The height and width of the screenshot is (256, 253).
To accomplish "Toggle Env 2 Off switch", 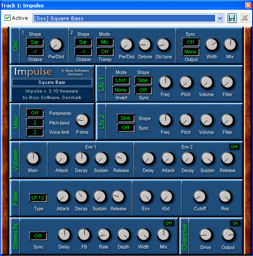I will pos(234,147).
